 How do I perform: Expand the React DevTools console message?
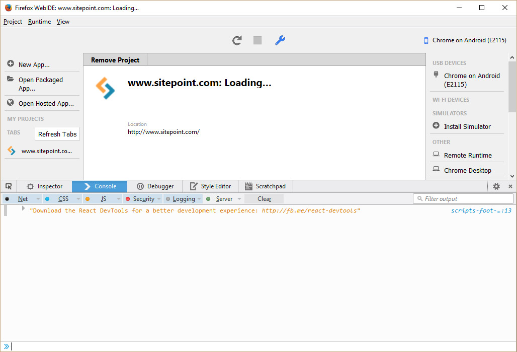click(23, 208)
